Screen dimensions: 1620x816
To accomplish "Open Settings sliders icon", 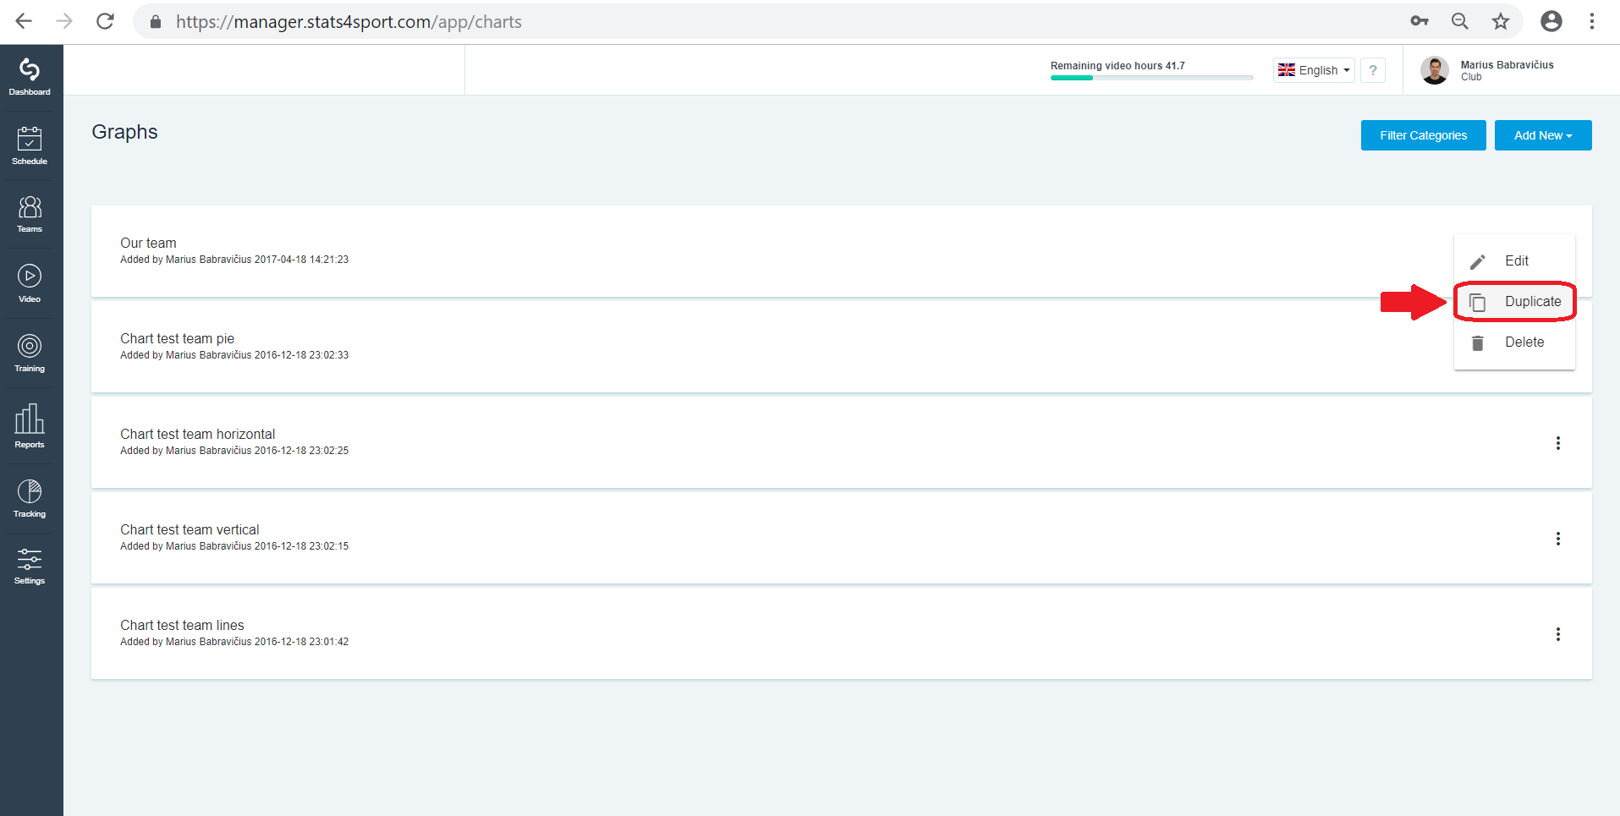I will point(30,566).
